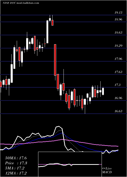Viewport: 127px width, 177px height.
Task: Click the tall white candle rising to 18.96
Action: (x=47, y=32)
